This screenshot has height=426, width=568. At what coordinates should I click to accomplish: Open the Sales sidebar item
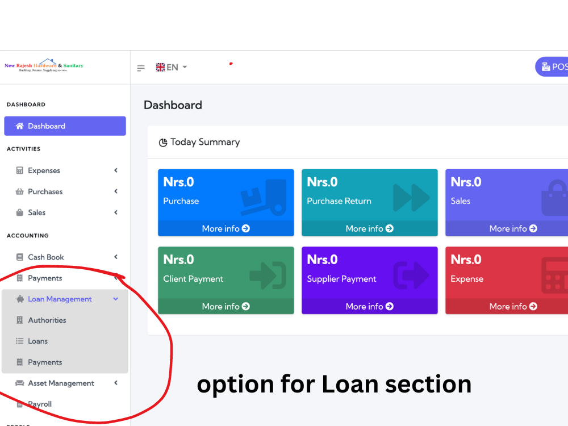65,212
